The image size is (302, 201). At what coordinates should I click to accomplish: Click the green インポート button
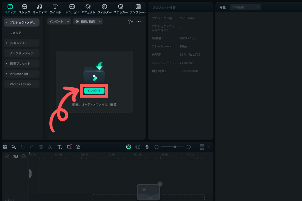pos(94,90)
